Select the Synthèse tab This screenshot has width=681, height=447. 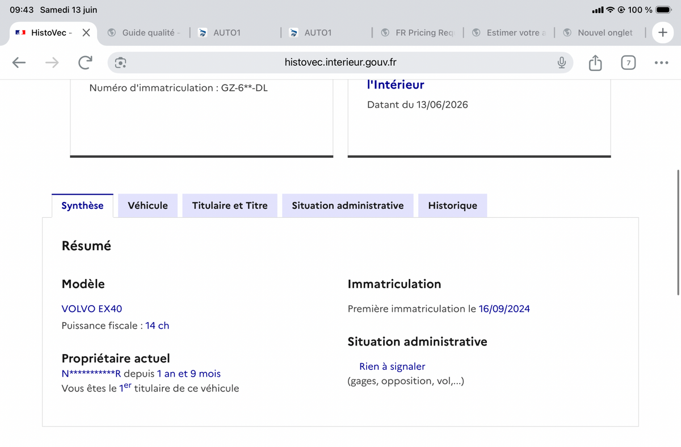coord(82,205)
